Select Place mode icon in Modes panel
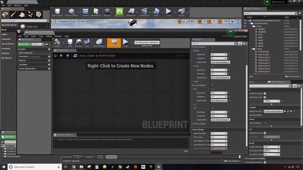This screenshot has height=170, width=303. tap(5, 15)
